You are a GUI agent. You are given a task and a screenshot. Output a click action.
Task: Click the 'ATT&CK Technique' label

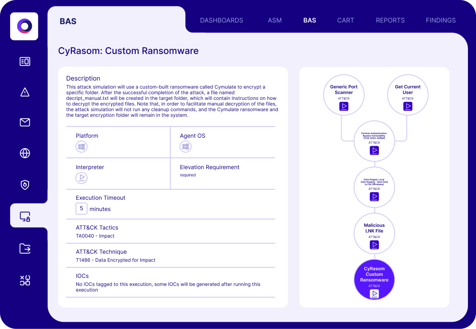101,252
